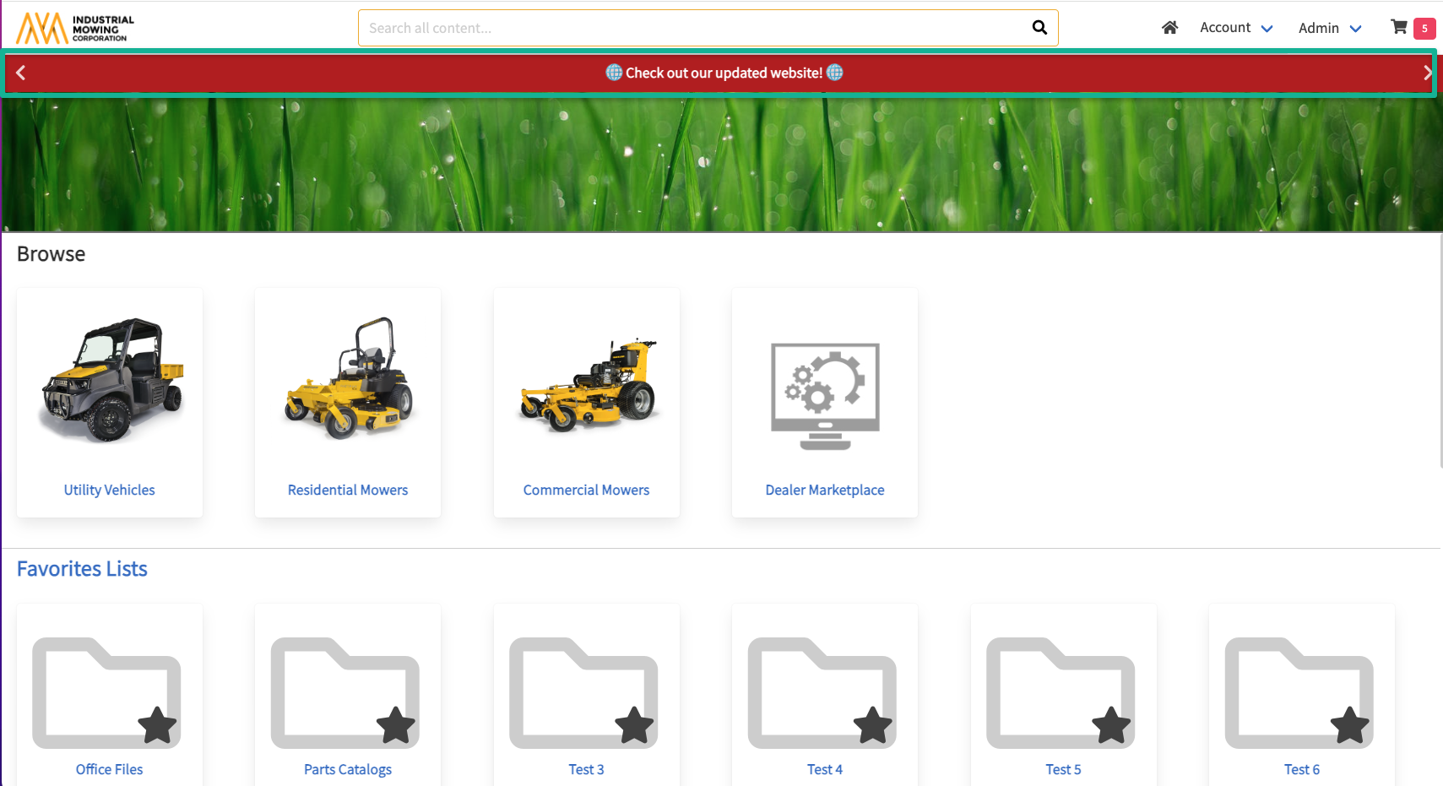The height and width of the screenshot is (786, 1443).
Task: Open the Test 5 favorites list
Action: tap(1063, 769)
